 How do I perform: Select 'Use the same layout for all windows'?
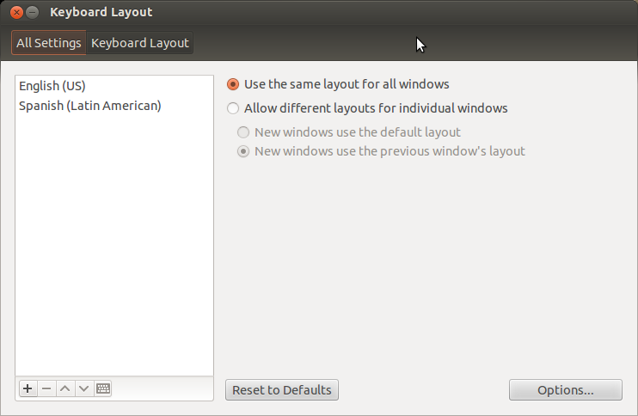point(233,84)
